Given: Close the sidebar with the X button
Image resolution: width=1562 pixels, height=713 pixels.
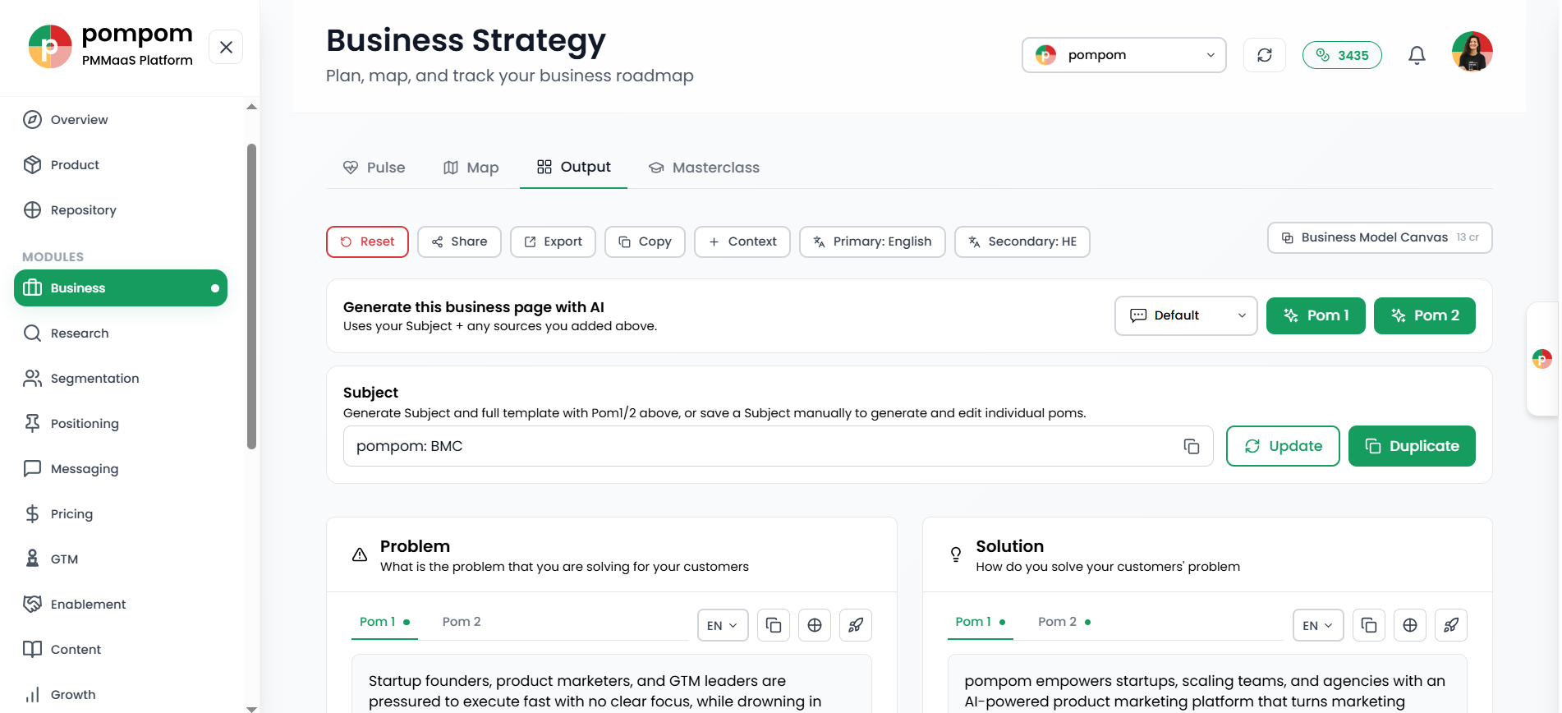Looking at the screenshot, I should [226, 47].
